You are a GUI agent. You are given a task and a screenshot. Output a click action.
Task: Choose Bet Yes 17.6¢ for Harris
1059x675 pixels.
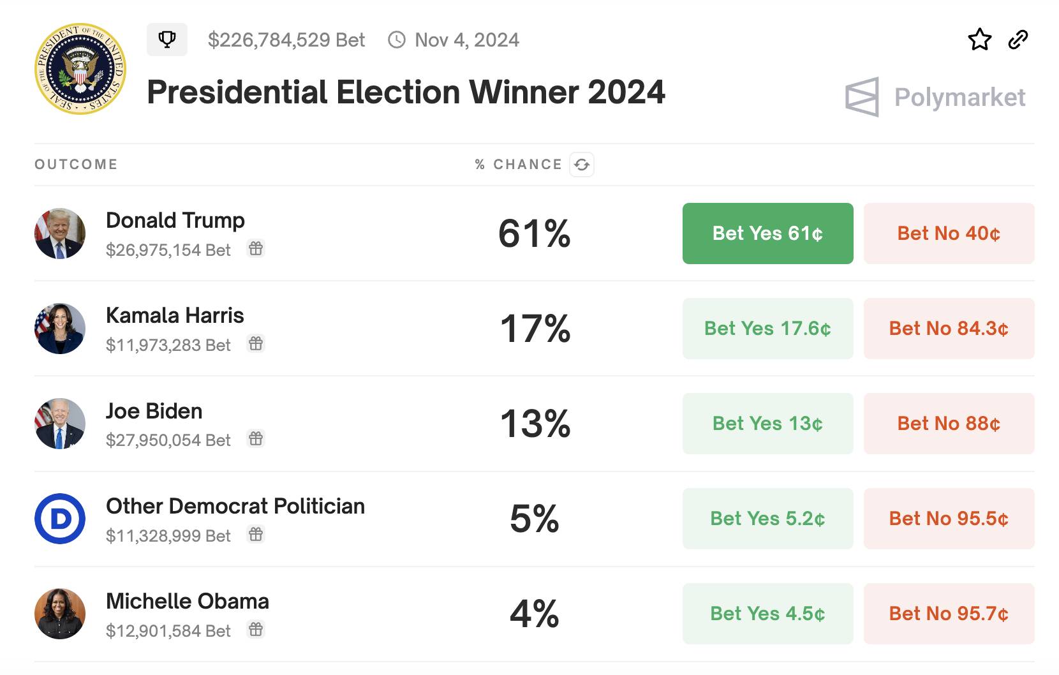(767, 329)
